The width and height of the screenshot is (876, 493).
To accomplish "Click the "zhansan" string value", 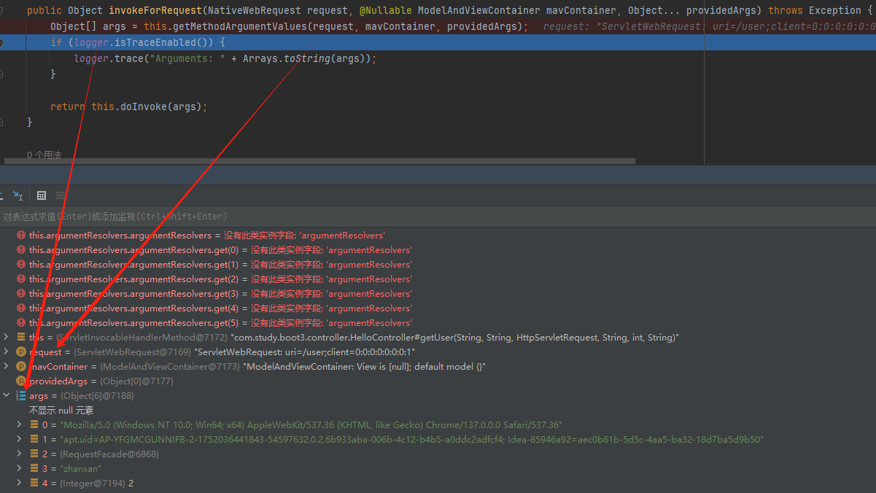I will click(81, 469).
